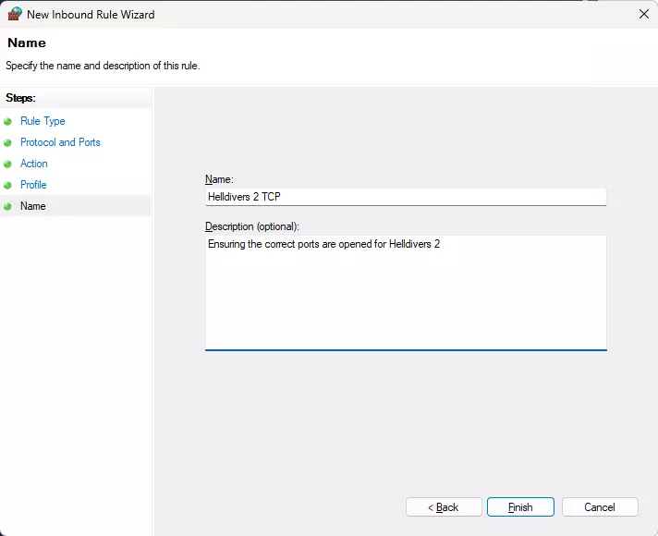The height and width of the screenshot is (536, 658).
Task: Click the rule Name text field
Action: pyautogui.click(x=405, y=196)
